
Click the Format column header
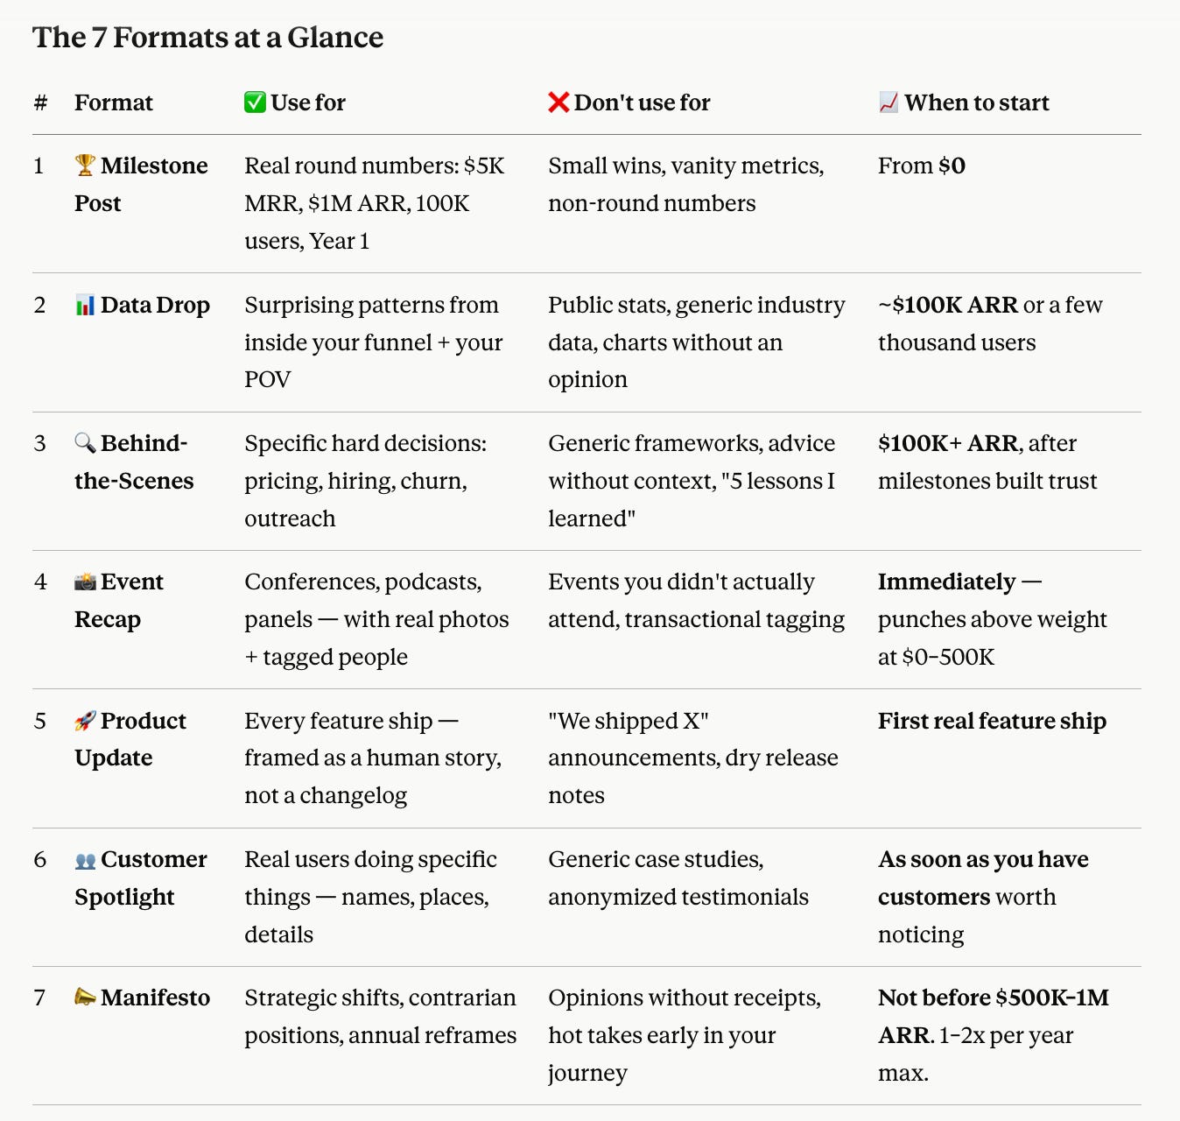pyautogui.click(x=114, y=102)
